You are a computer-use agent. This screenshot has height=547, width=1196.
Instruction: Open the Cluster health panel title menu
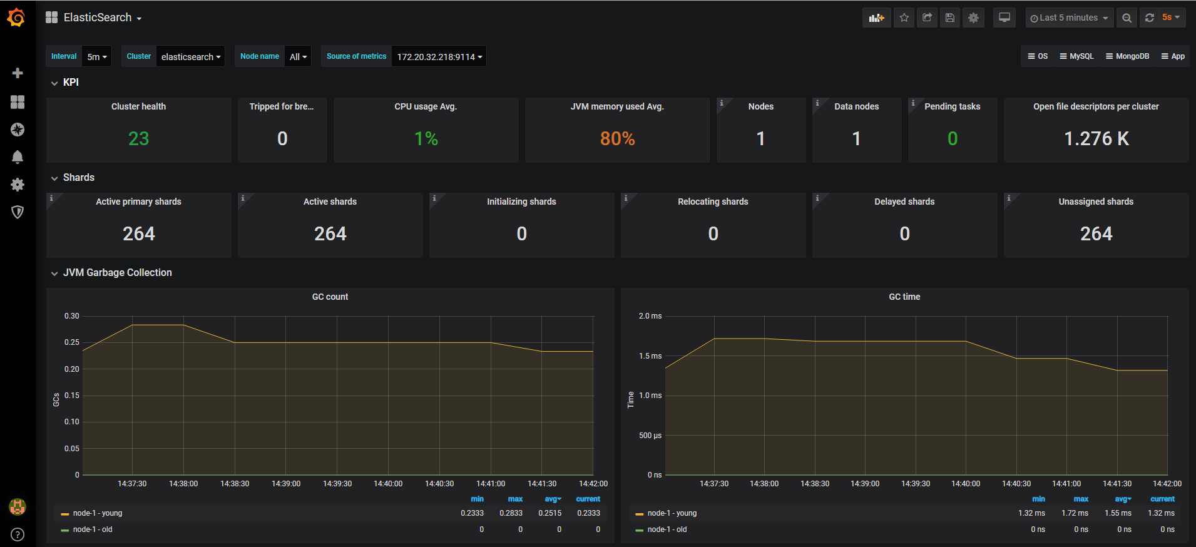click(138, 106)
